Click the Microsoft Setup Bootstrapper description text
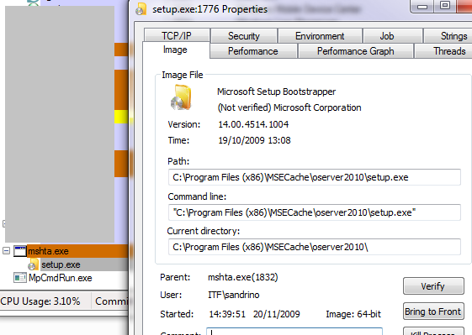This screenshot has height=335, width=472. click(276, 92)
